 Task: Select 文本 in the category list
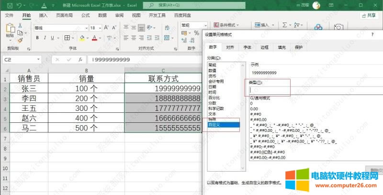[212, 114]
